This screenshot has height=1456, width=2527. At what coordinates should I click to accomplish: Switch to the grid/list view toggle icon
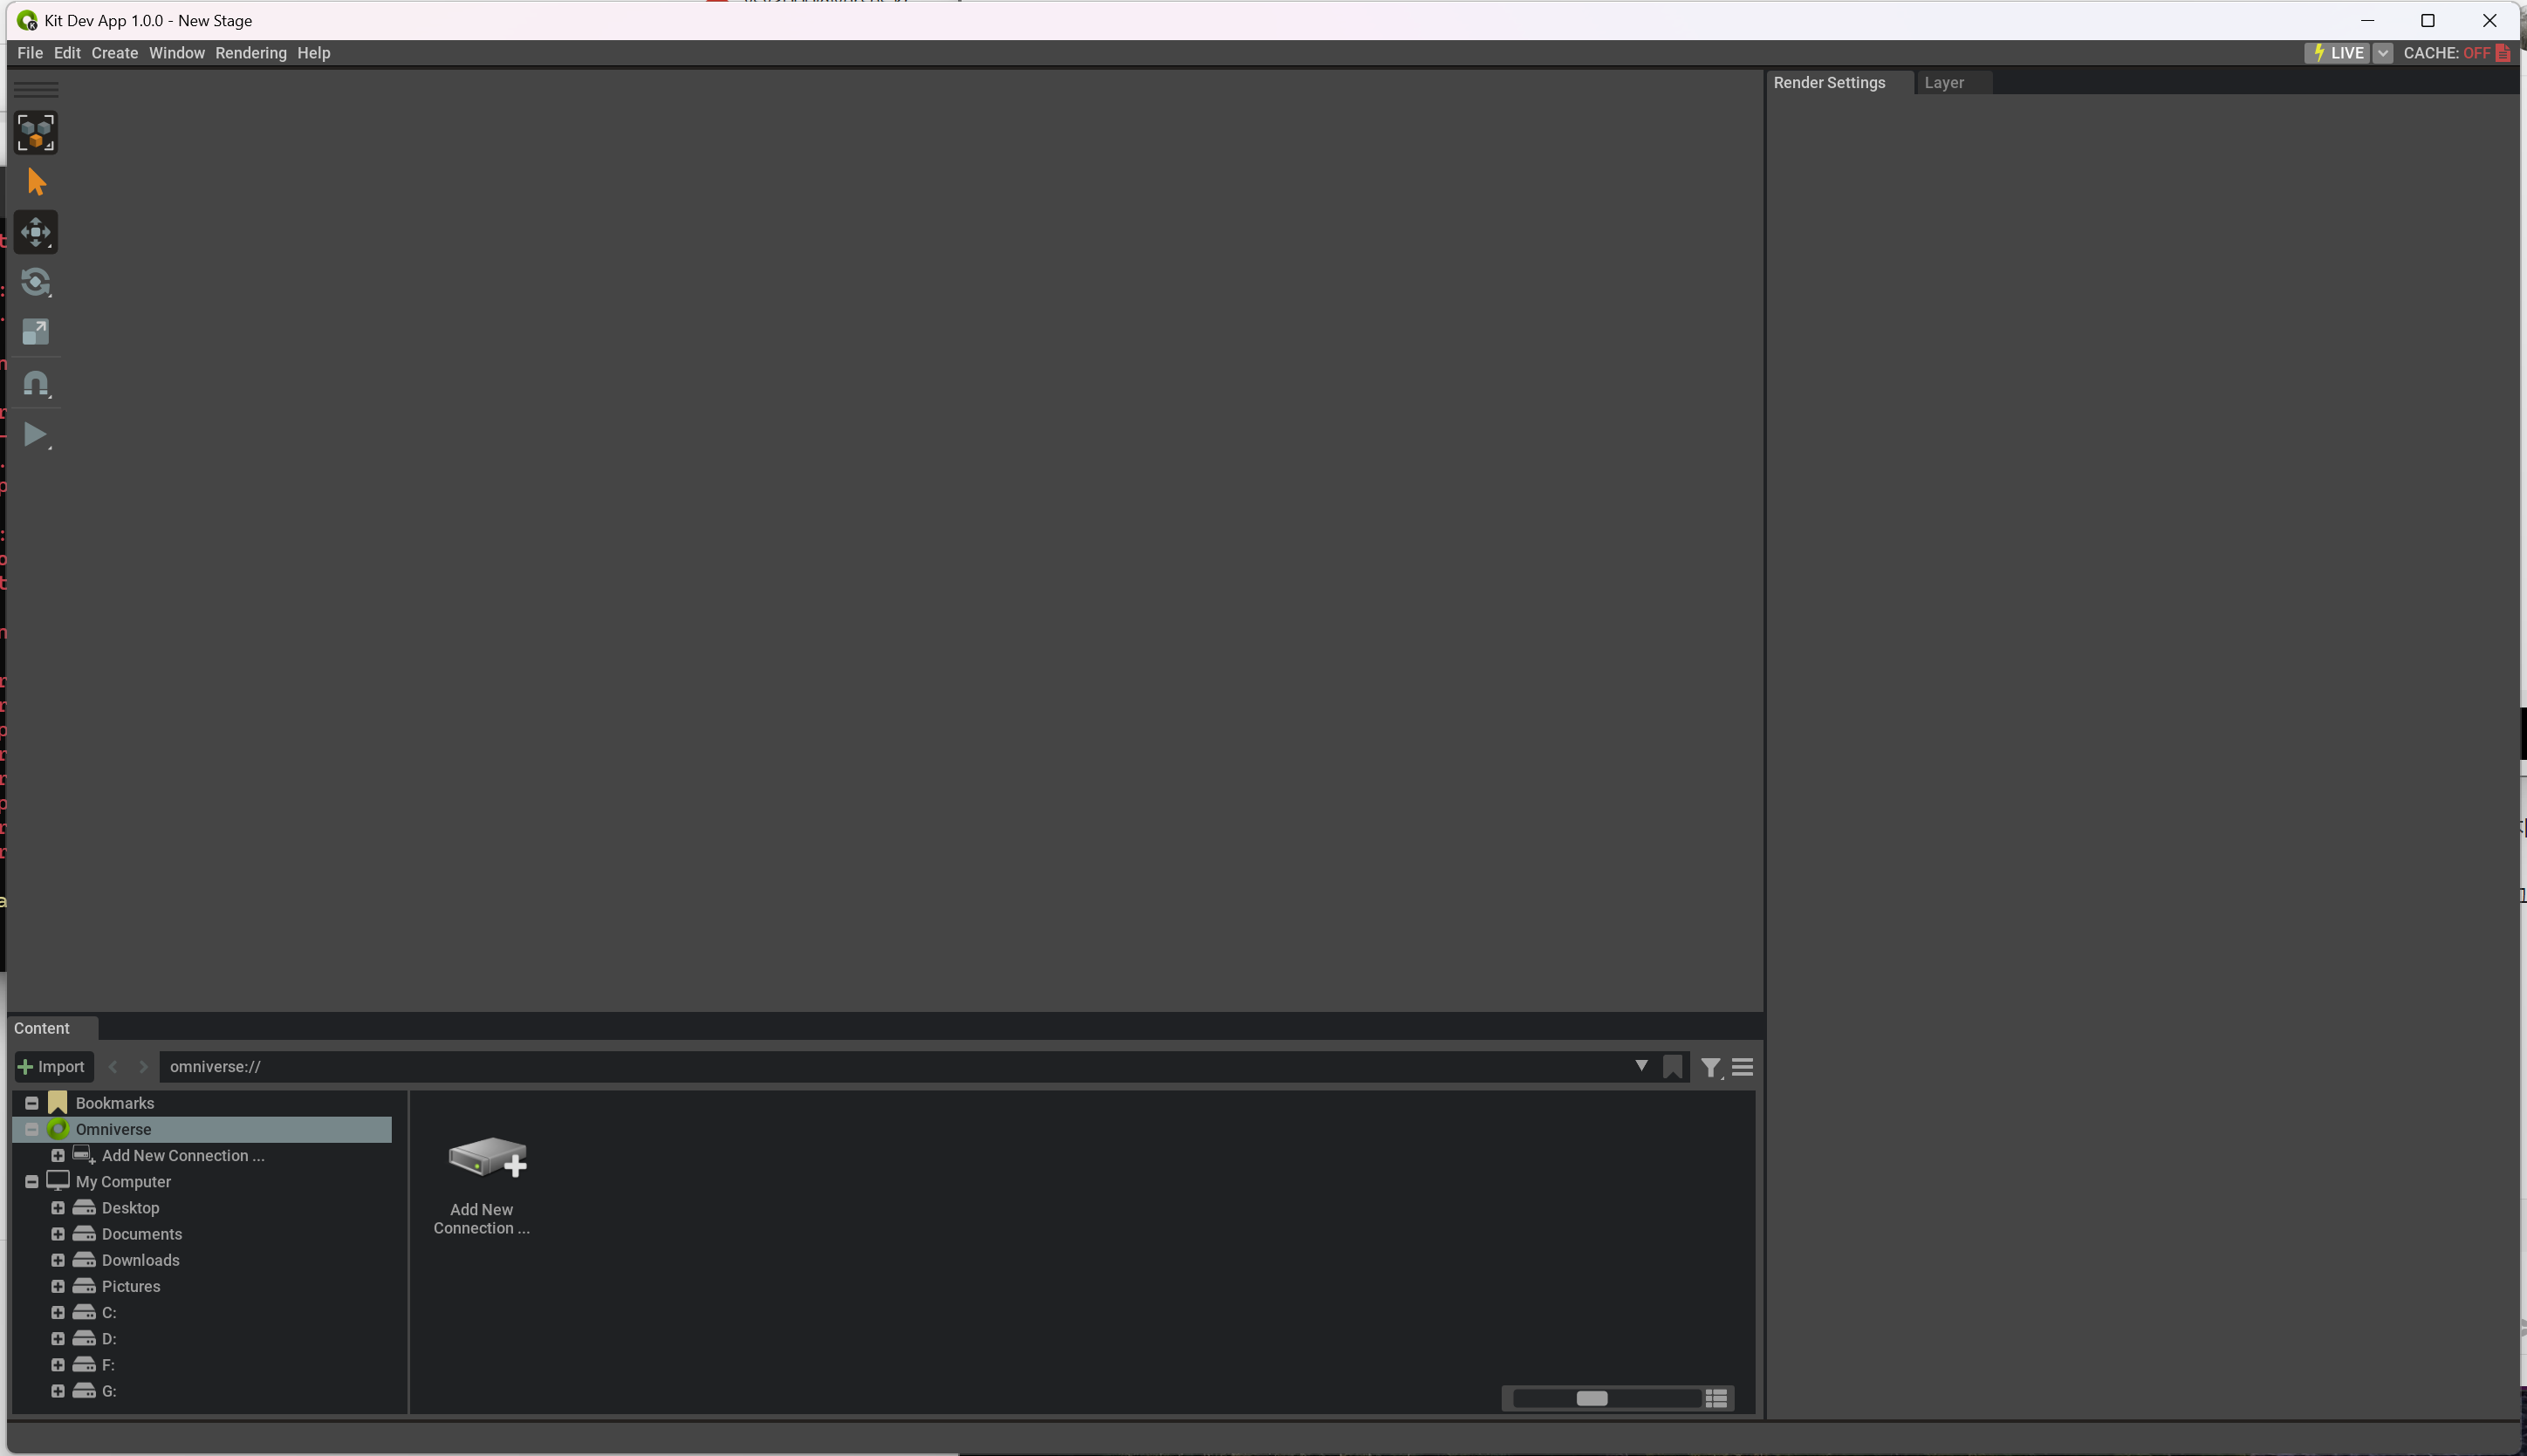pyautogui.click(x=1716, y=1398)
